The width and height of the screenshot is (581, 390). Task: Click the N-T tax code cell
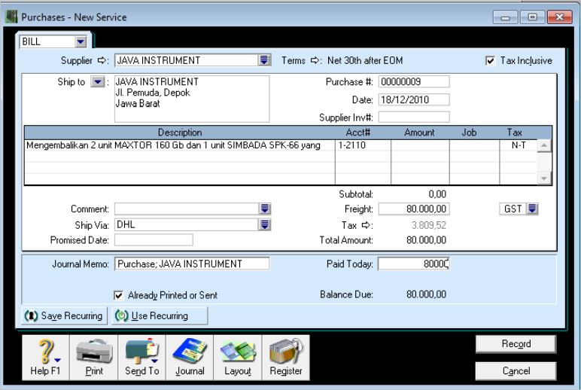point(518,145)
